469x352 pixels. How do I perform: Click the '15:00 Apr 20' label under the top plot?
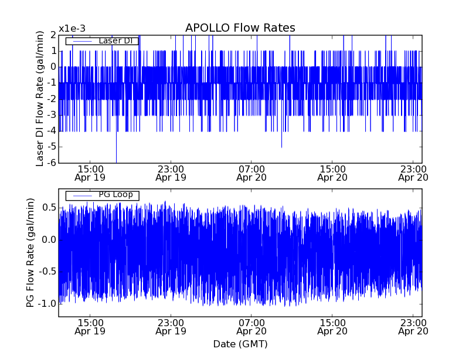(x=332, y=173)
